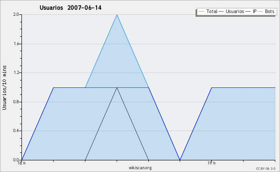Click the y-axis value 0.0

click(16, 160)
